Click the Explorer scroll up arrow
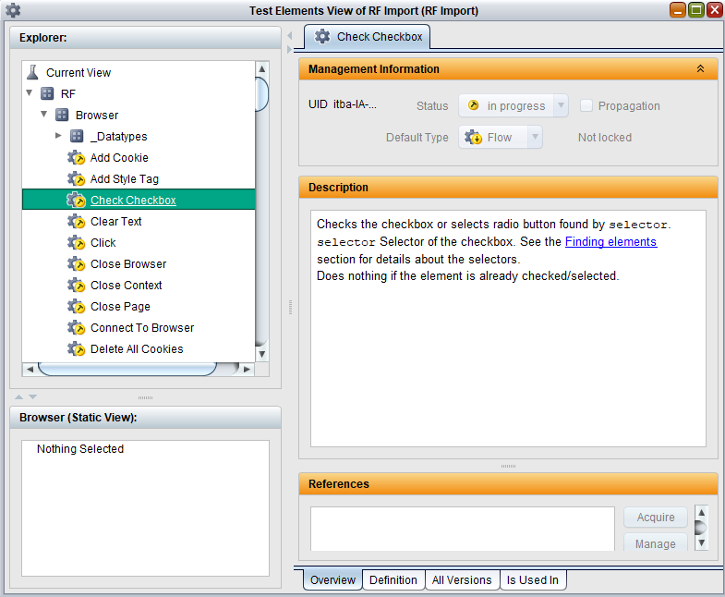Screen dimensions: 725x597 [x=261, y=68]
